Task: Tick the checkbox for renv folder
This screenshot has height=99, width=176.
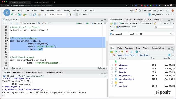Action: 112,82
